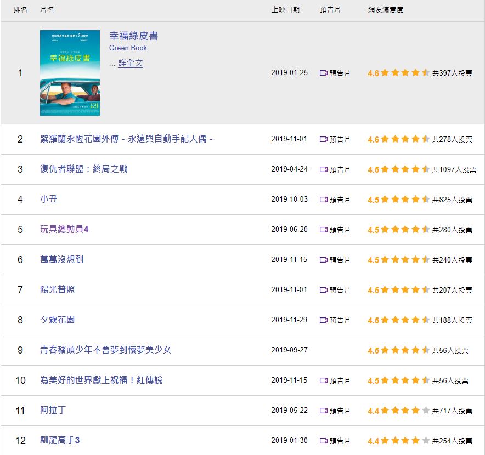
Task: Click the star rating for 小丑
Action: point(405,200)
